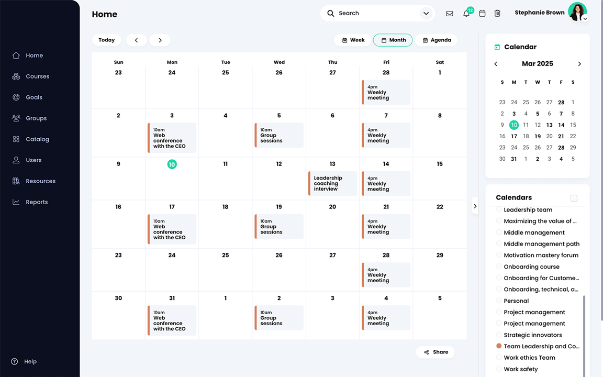Click the Reports icon in the sidebar
Screen dimensions: 603x377
[16, 202]
